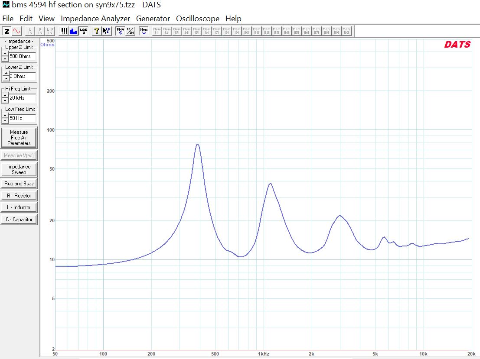Toggle the piano keys frequency icon

point(63,31)
